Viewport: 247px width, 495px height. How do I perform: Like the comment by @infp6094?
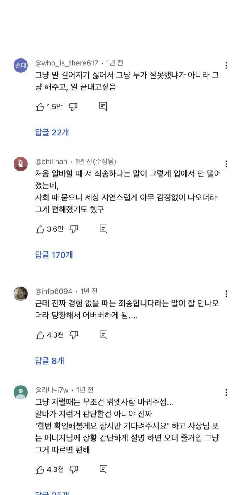tap(39, 335)
